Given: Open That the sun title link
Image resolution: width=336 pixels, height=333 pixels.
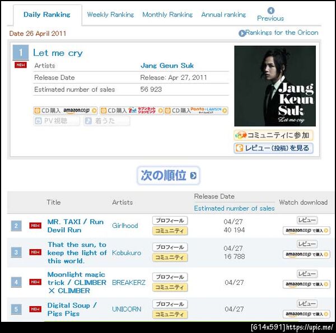Looking at the screenshot, I should pyautogui.click(x=77, y=253).
